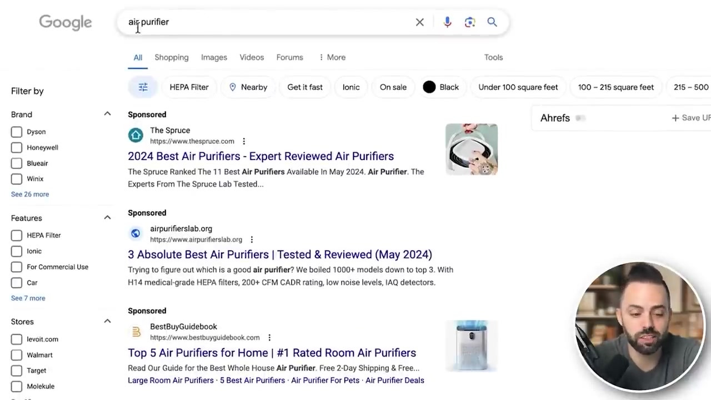The width and height of the screenshot is (711, 400).
Task: Open three-dot menu beside airpurifierslab.org URL
Action: click(252, 239)
